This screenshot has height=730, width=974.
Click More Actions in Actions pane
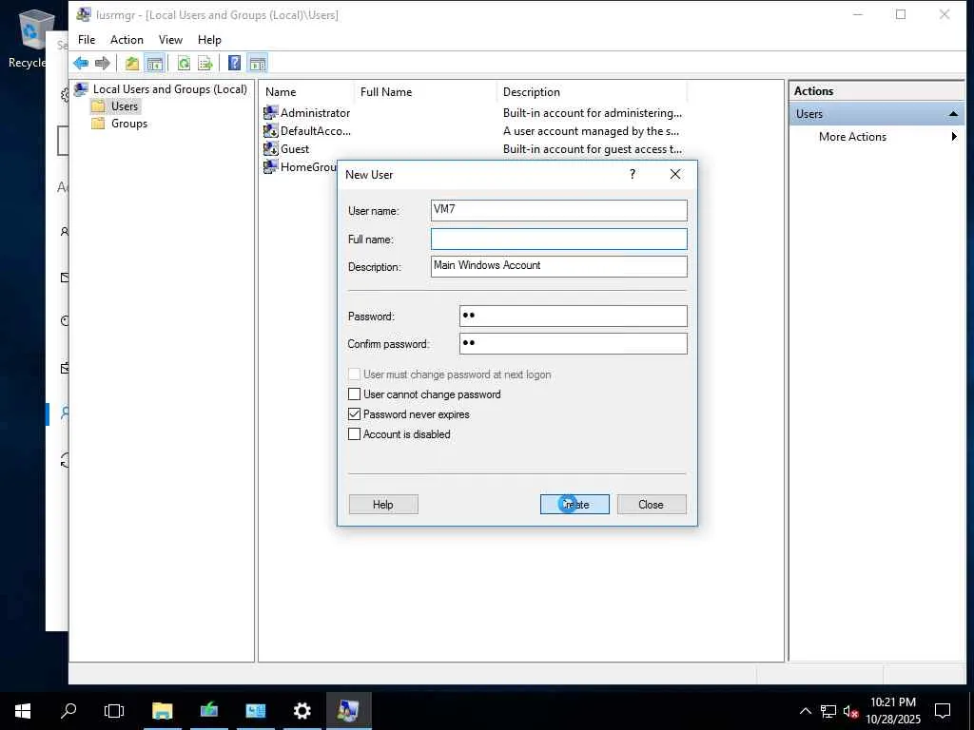[852, 137]
